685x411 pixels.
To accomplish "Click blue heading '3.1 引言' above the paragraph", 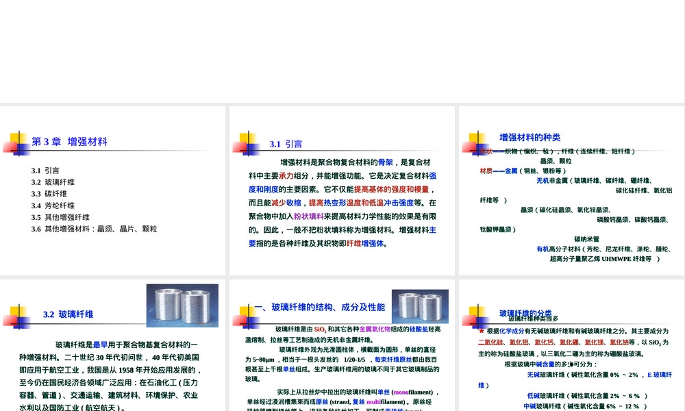I will click(x=286, y=144).
